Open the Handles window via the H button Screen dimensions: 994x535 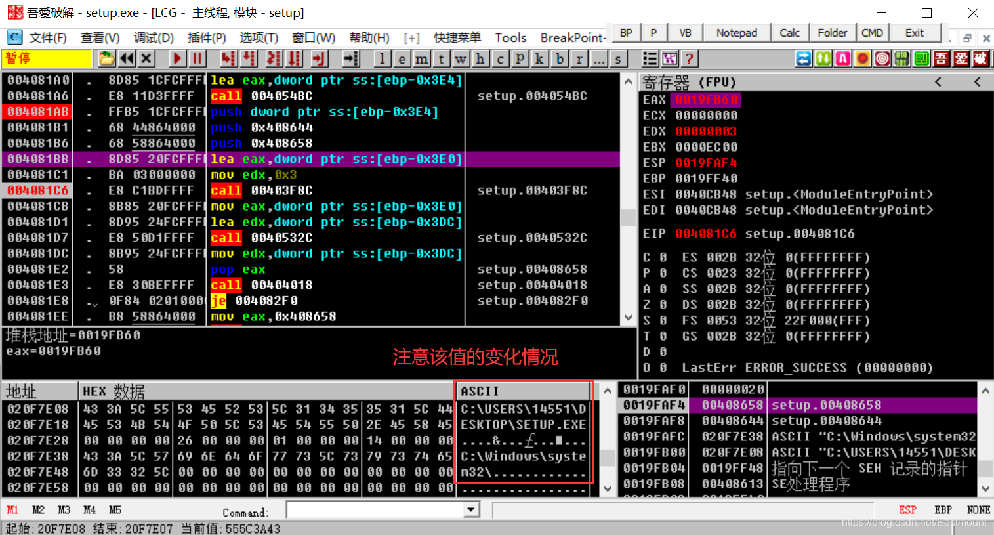480,59
